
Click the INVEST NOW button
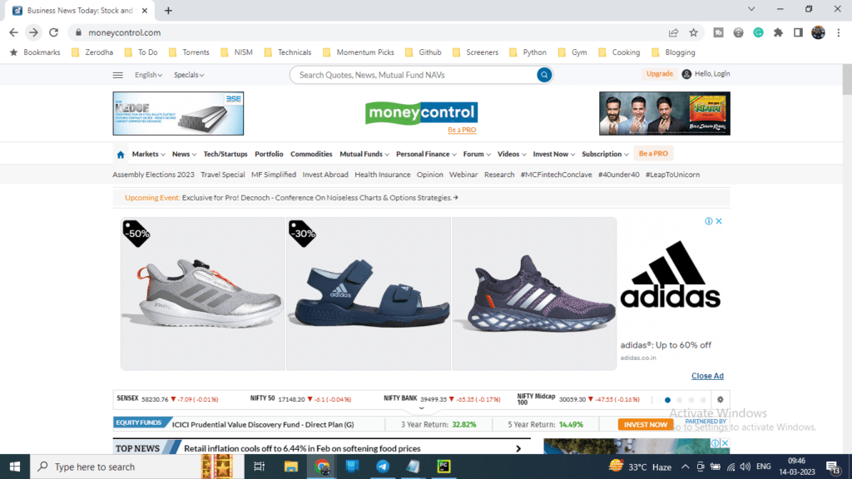(x=645, y=425)
